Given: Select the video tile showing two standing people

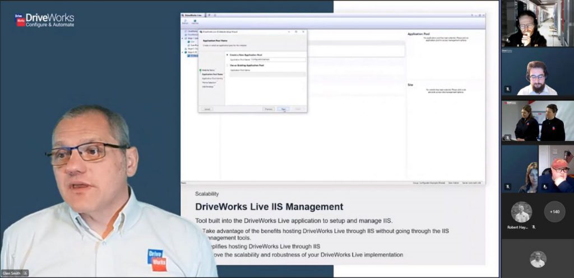Looking at the screenshot, I should click(538, 121).
